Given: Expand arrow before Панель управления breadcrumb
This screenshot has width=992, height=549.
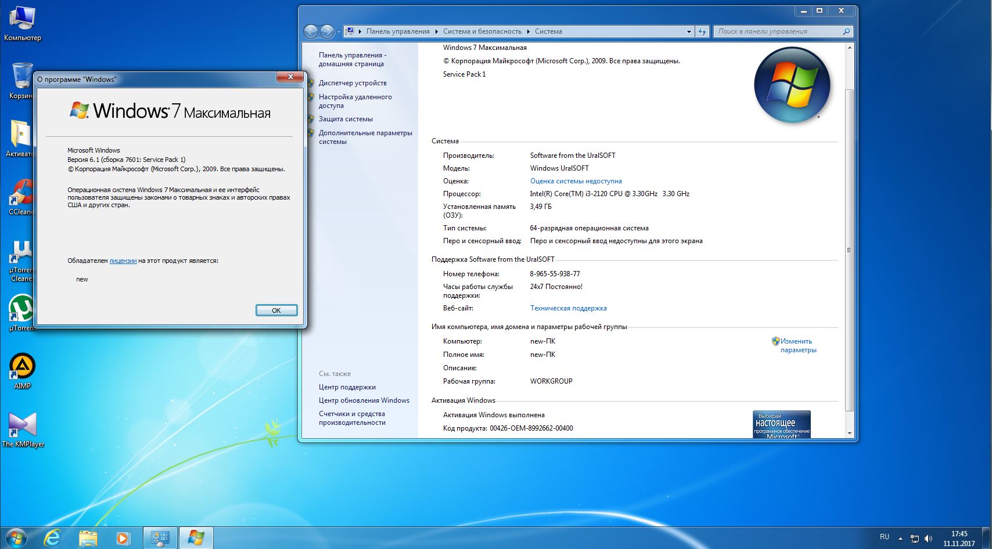Looking at the screenshot, I should click(360, 31).
